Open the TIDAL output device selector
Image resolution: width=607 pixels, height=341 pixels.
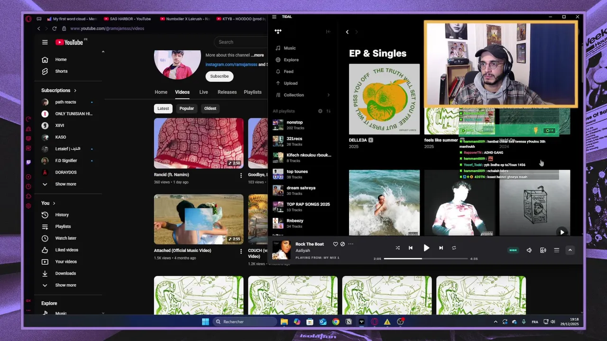543,250
